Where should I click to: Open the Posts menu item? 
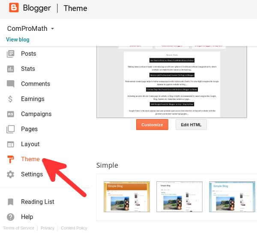29,54
